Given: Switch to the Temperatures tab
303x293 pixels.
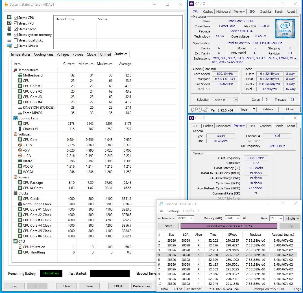Looking at the screenshot, I should coord(20,54).
